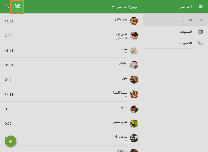The width and height of the screenshot is (208, 152).
Task: Click the التصنيفات categories icon
Action: pos(200,32)
